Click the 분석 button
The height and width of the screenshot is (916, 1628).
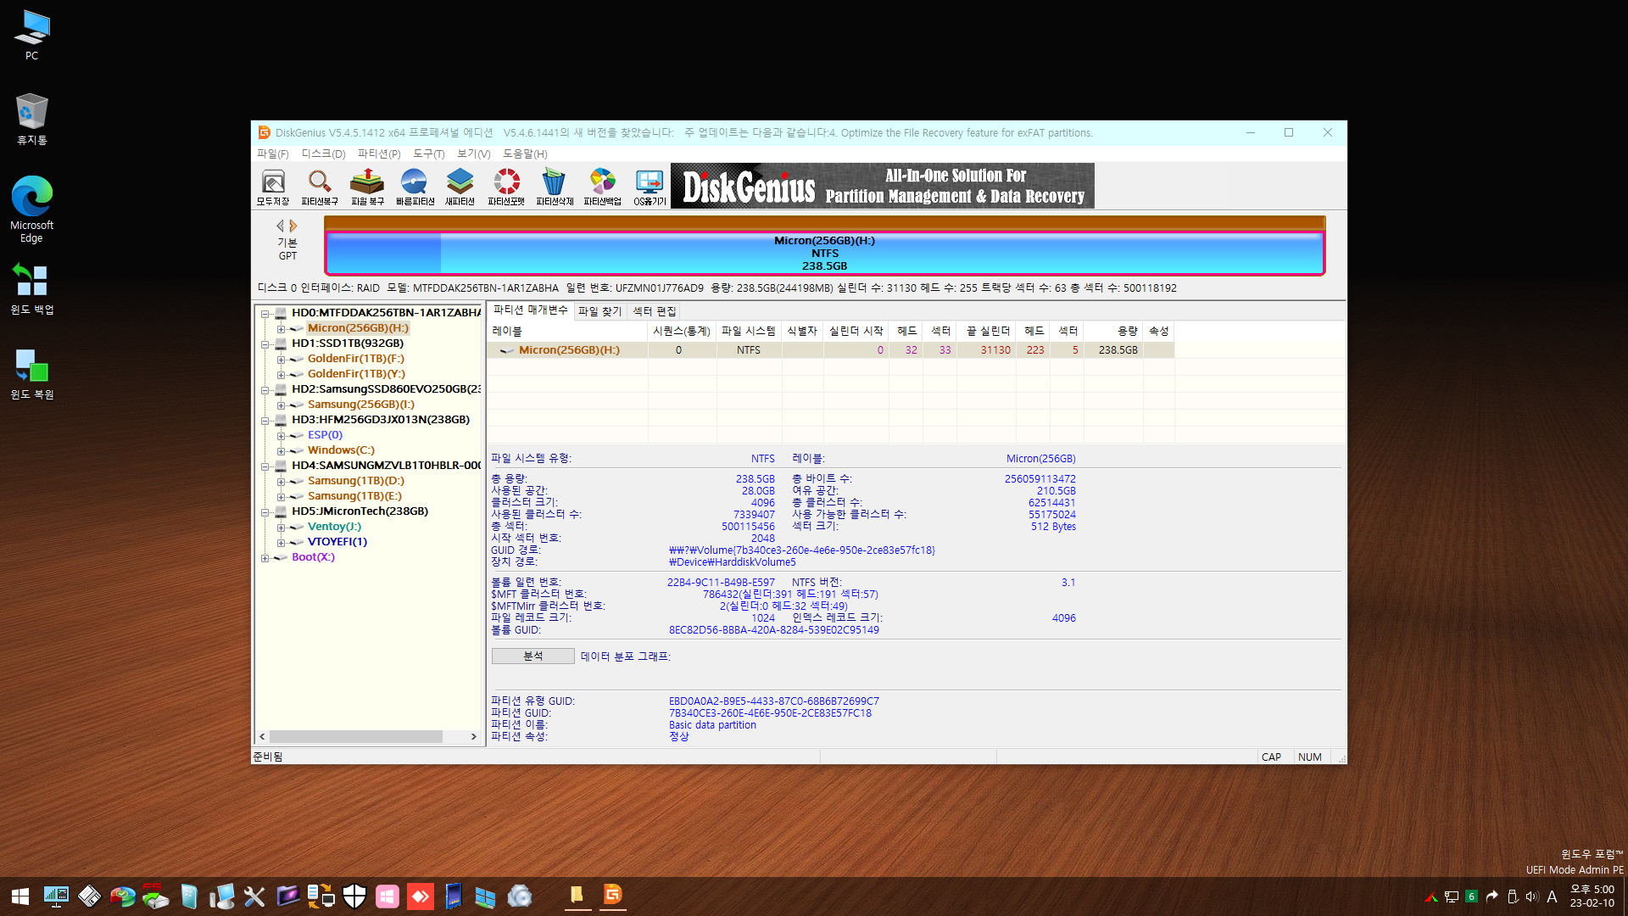coord(532,656)
